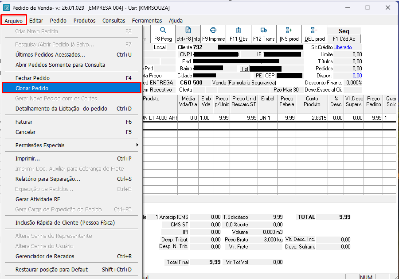399x279 pixels.
Task: Click the F8 Pesq magnifier icon
Action: click(163, 30)
